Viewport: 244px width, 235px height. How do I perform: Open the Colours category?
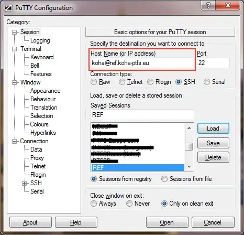[39, 124]
